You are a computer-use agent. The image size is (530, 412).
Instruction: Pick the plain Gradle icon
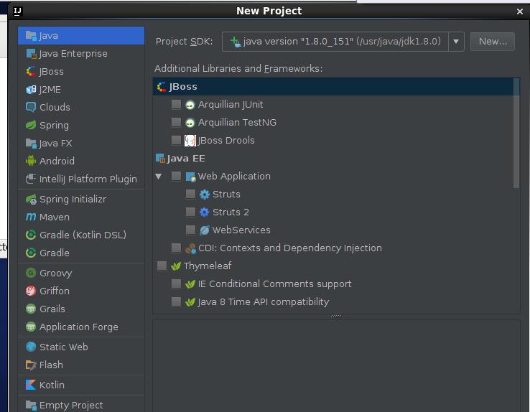point(31,253)
